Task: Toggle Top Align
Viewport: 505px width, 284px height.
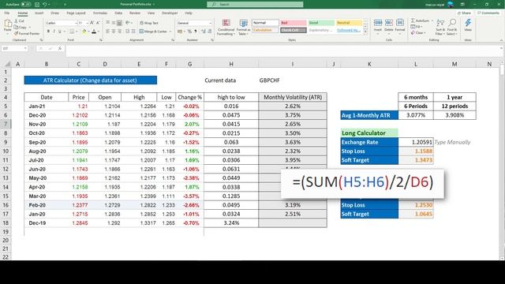Action: pos(107,23)
